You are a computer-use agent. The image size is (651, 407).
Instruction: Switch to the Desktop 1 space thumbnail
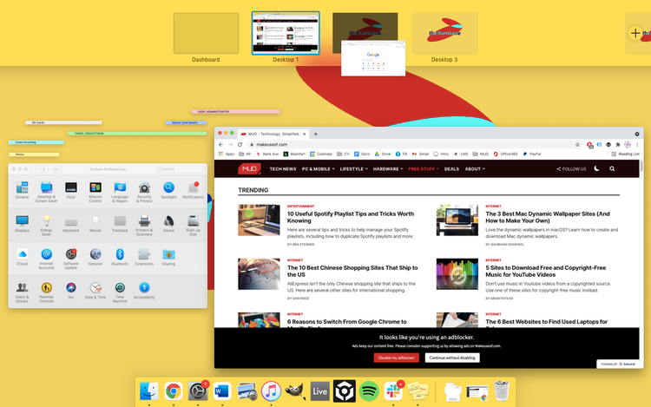pyautogui.click(x=286, y=33)
